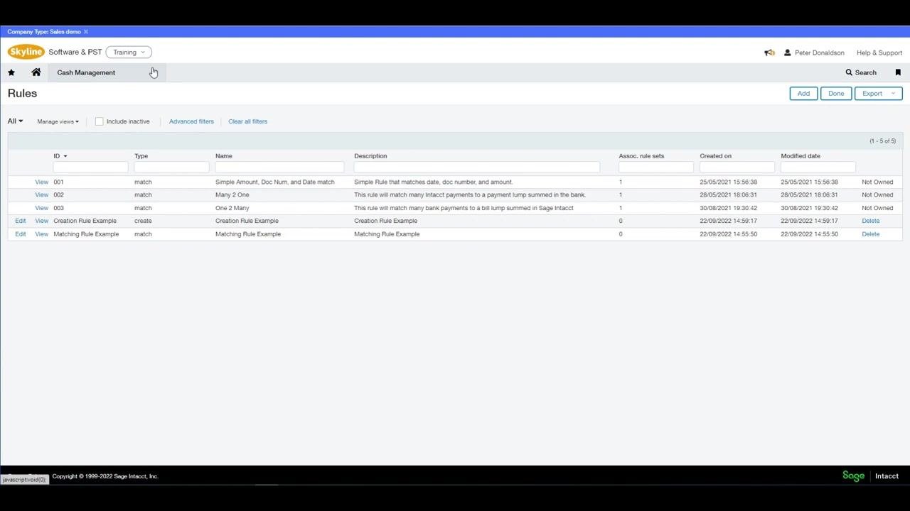
Task: Delete the Creation Rule Example rule
Action: pyautogui.click(x=870, y=221)
